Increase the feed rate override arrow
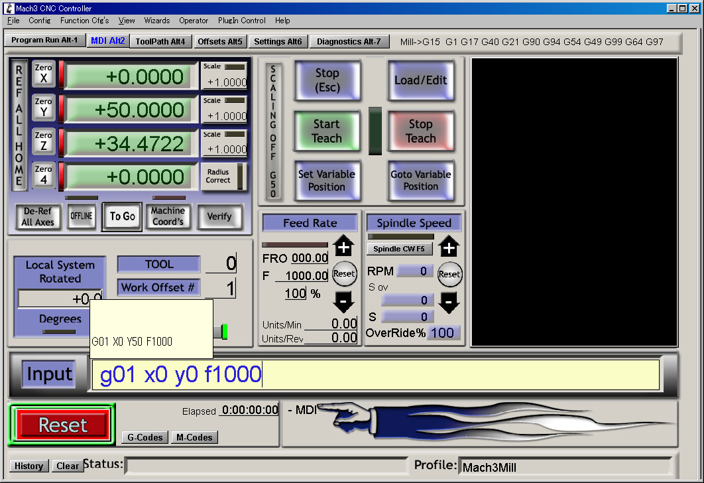This screenshot has width=704, height=483. pos(345,247)
